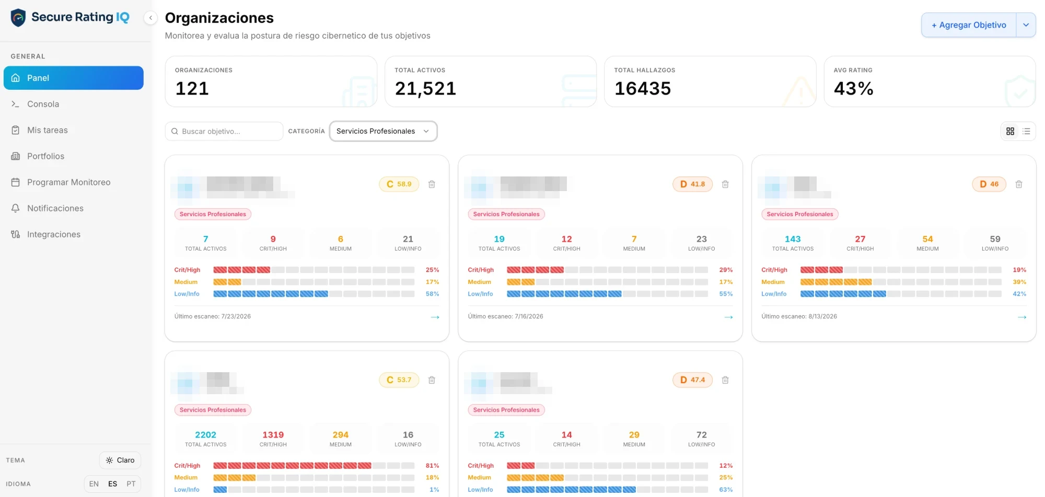Expand the Agregar Objetivo dropdown arrow
The image size is (1045, 497).
click(1026, 25)
